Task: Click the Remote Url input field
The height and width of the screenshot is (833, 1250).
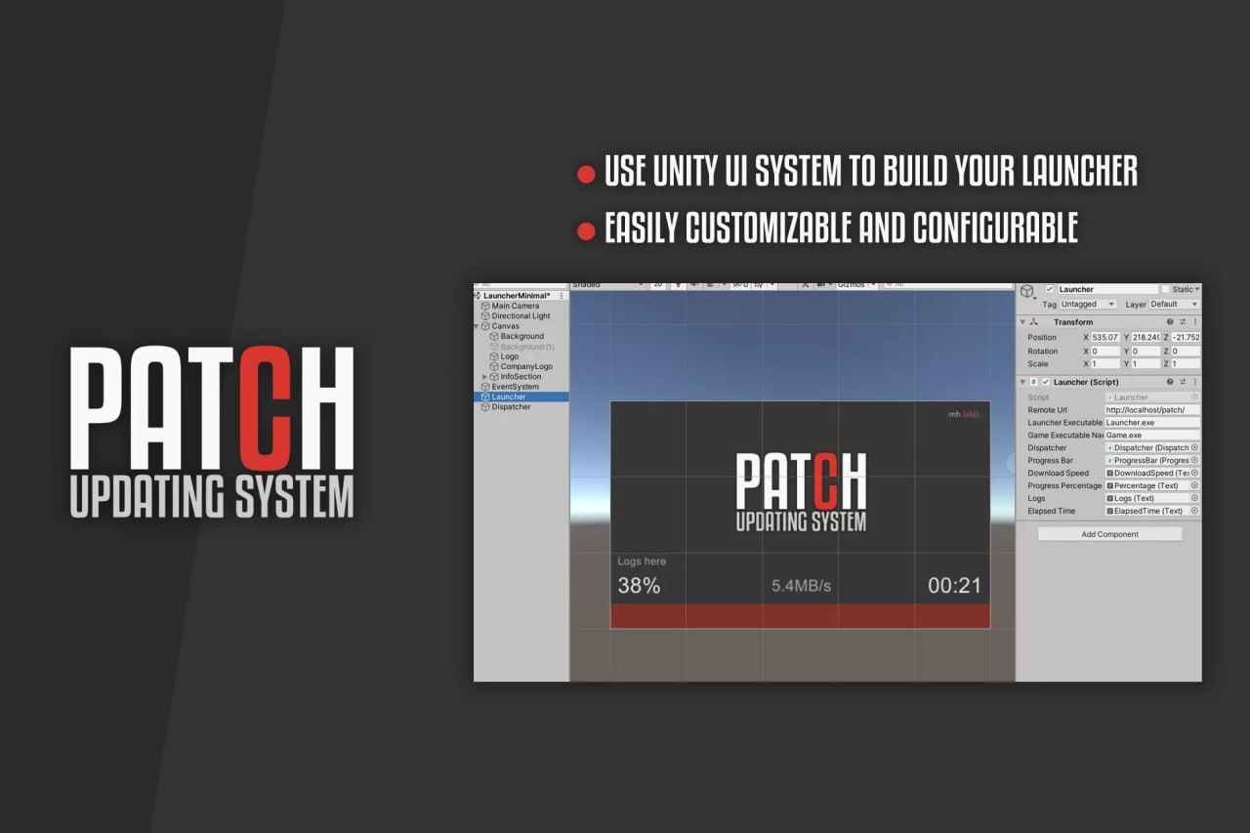Action: pyautogui.click(x=1150, y=410)
